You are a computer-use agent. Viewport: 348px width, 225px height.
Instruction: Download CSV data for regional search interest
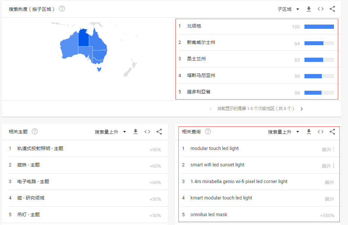309,9
